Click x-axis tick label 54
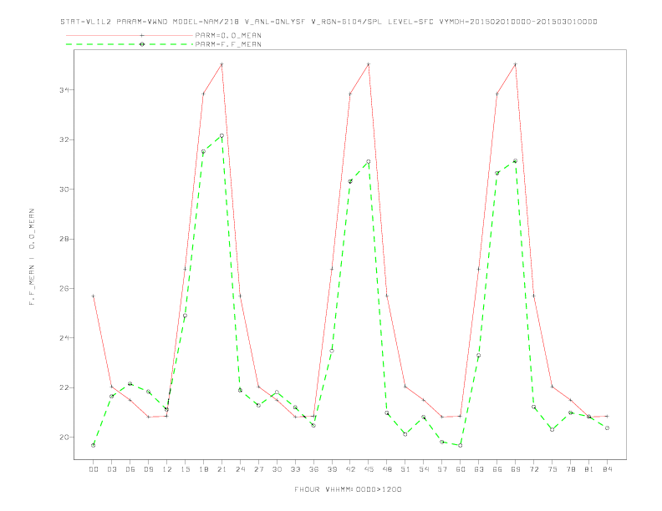Viewport: 662px width, 511px height. click(424, 469)
